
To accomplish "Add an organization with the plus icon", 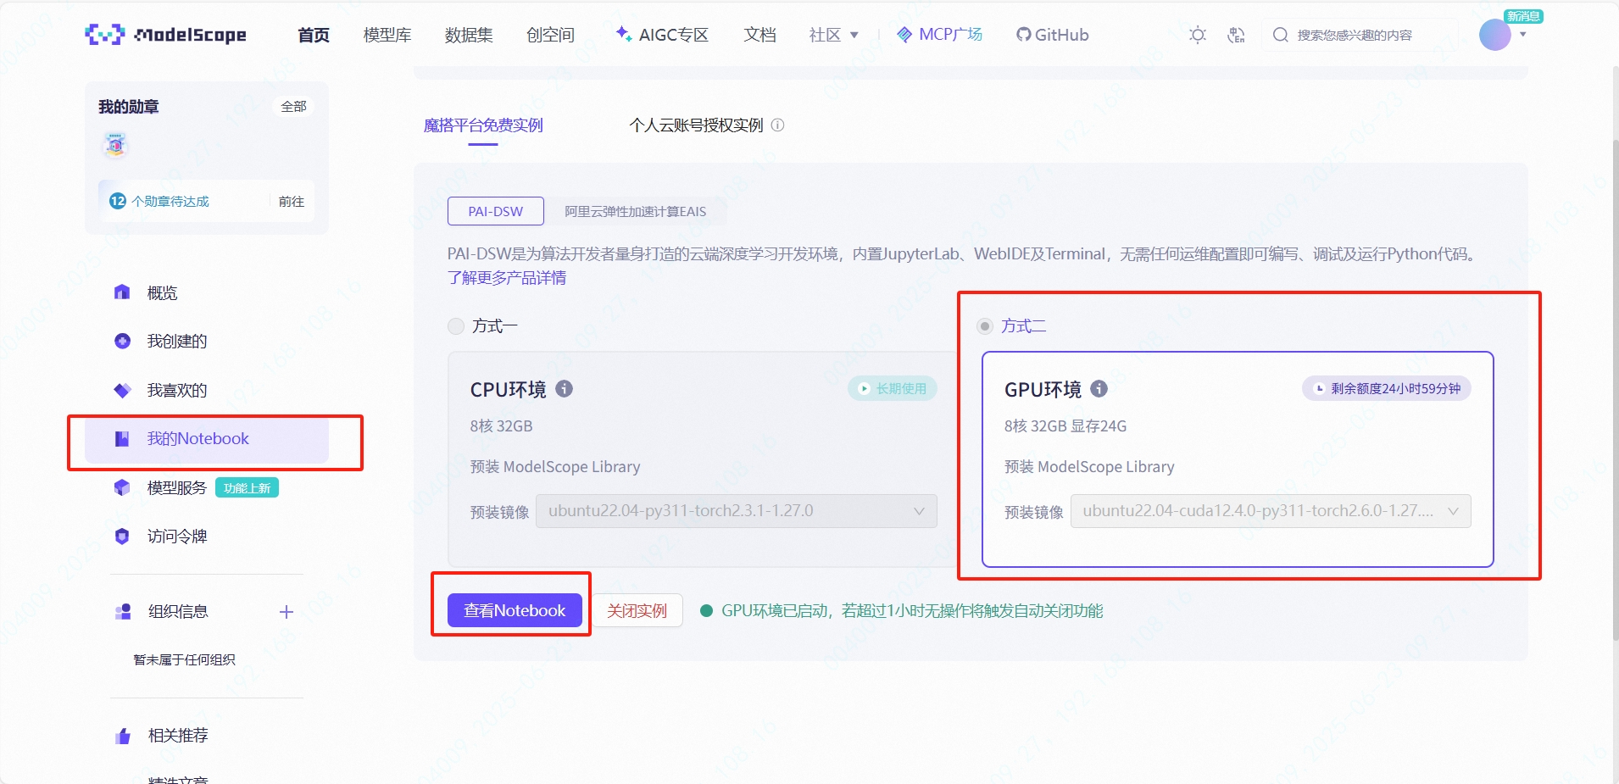I will coord(287,612).
